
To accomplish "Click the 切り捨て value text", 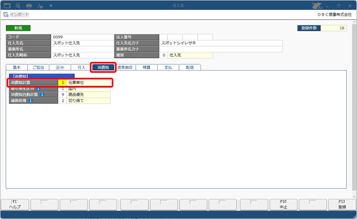I will (x=76, y=100).
